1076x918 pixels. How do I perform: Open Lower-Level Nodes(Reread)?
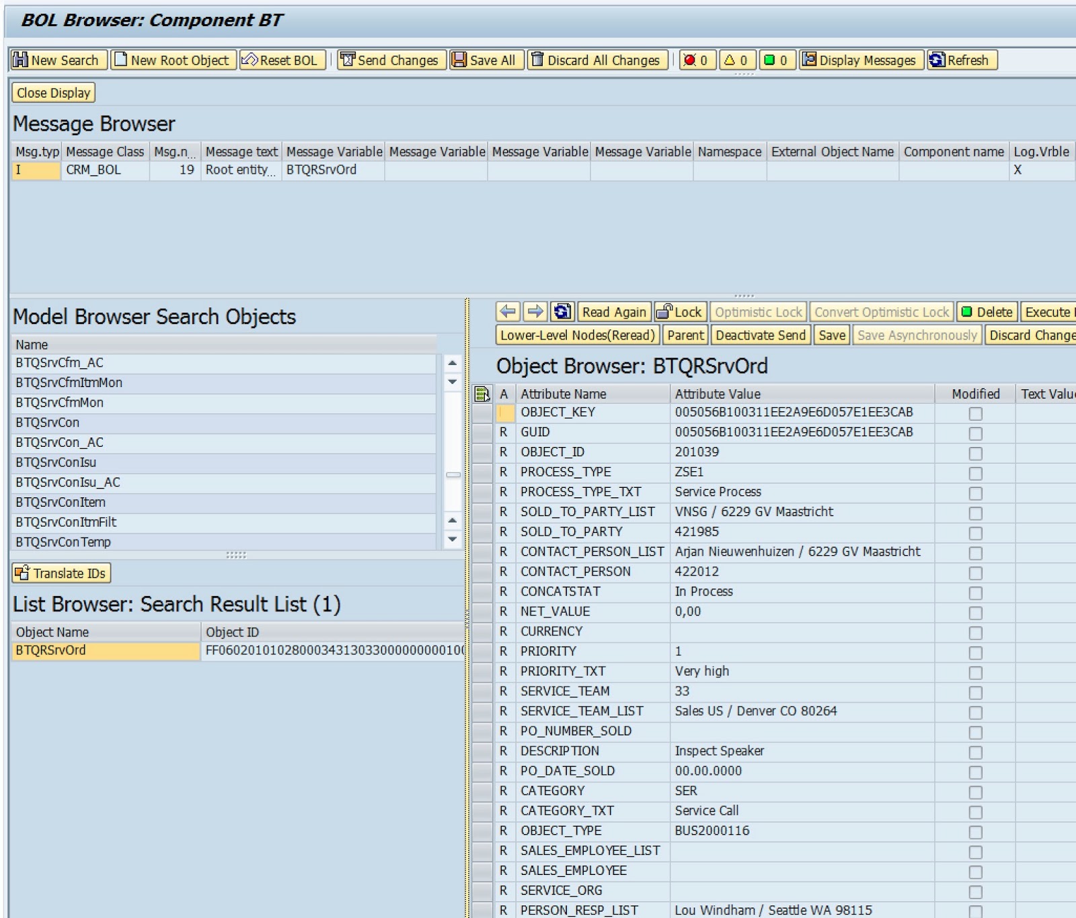[577, 335]
